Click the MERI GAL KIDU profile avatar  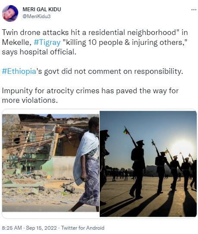pos(10,13)
